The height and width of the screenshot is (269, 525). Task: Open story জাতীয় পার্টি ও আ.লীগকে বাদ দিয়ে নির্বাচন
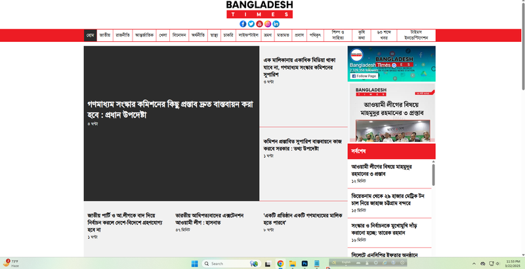(125, 223)
